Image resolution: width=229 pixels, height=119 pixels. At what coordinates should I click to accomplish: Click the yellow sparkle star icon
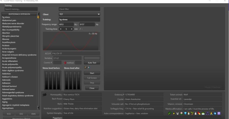174,113
